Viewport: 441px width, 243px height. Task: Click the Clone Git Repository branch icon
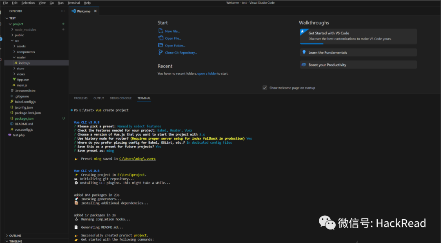[160, 52]
